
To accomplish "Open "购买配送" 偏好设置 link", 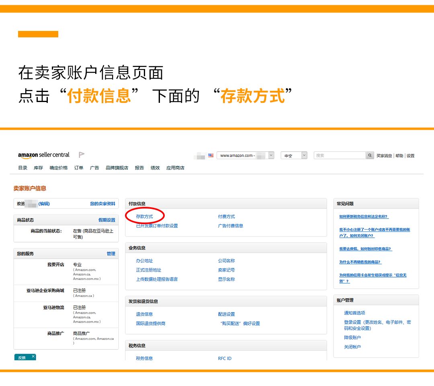I will tap(240, 323).
